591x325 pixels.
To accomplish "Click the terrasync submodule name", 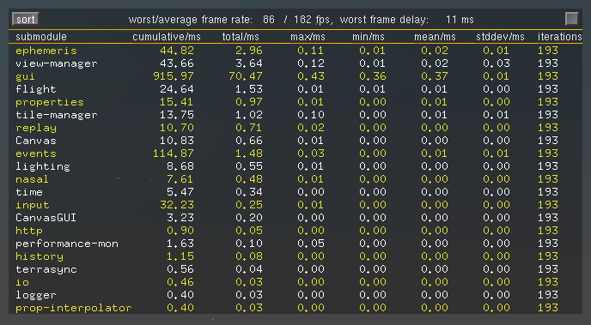I will pos(46,269).
